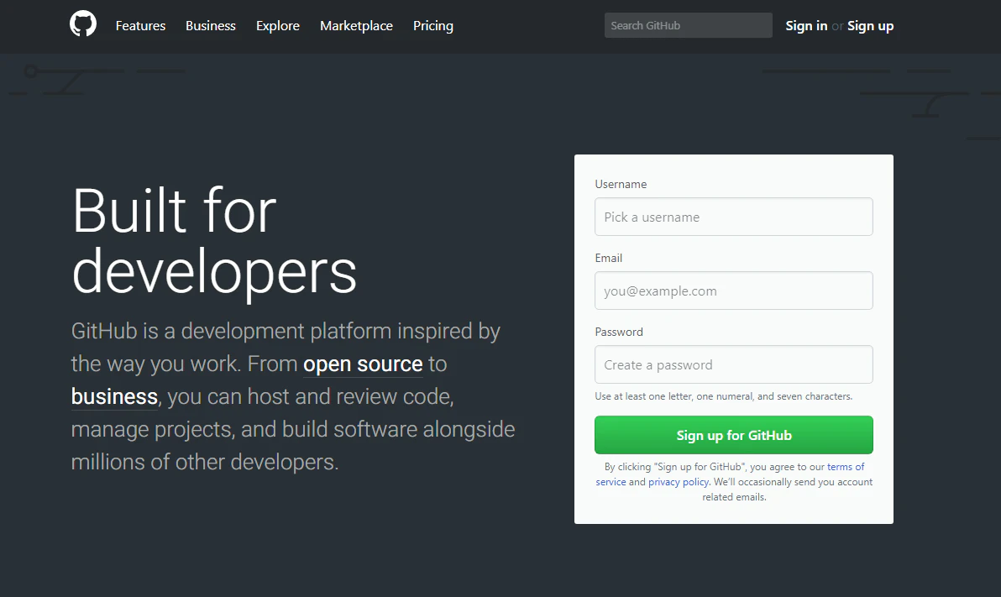Focus the Search GitHub field
The image size is (1001, 597).
click(x=689, y=25)
